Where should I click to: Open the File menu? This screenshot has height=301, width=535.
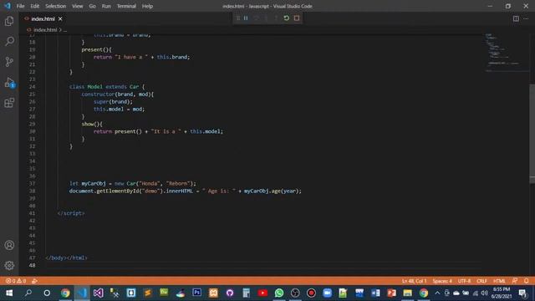20,6
